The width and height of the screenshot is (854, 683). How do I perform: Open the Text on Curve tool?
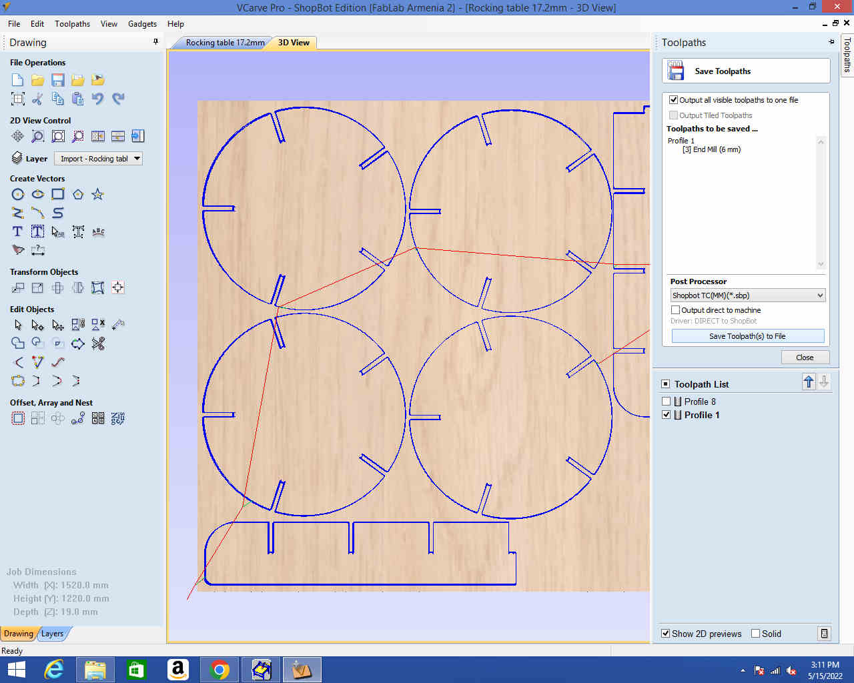[x=98, y=231]
